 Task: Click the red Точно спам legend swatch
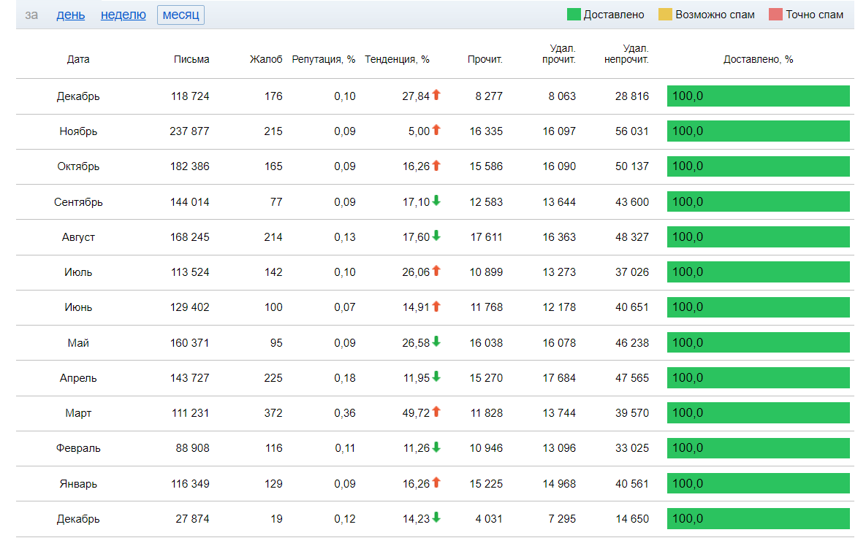click(775, 15)
